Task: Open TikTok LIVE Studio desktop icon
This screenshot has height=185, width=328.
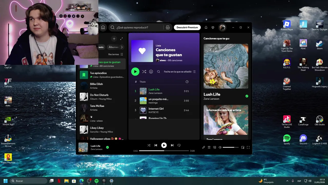Action: [287, 122]
